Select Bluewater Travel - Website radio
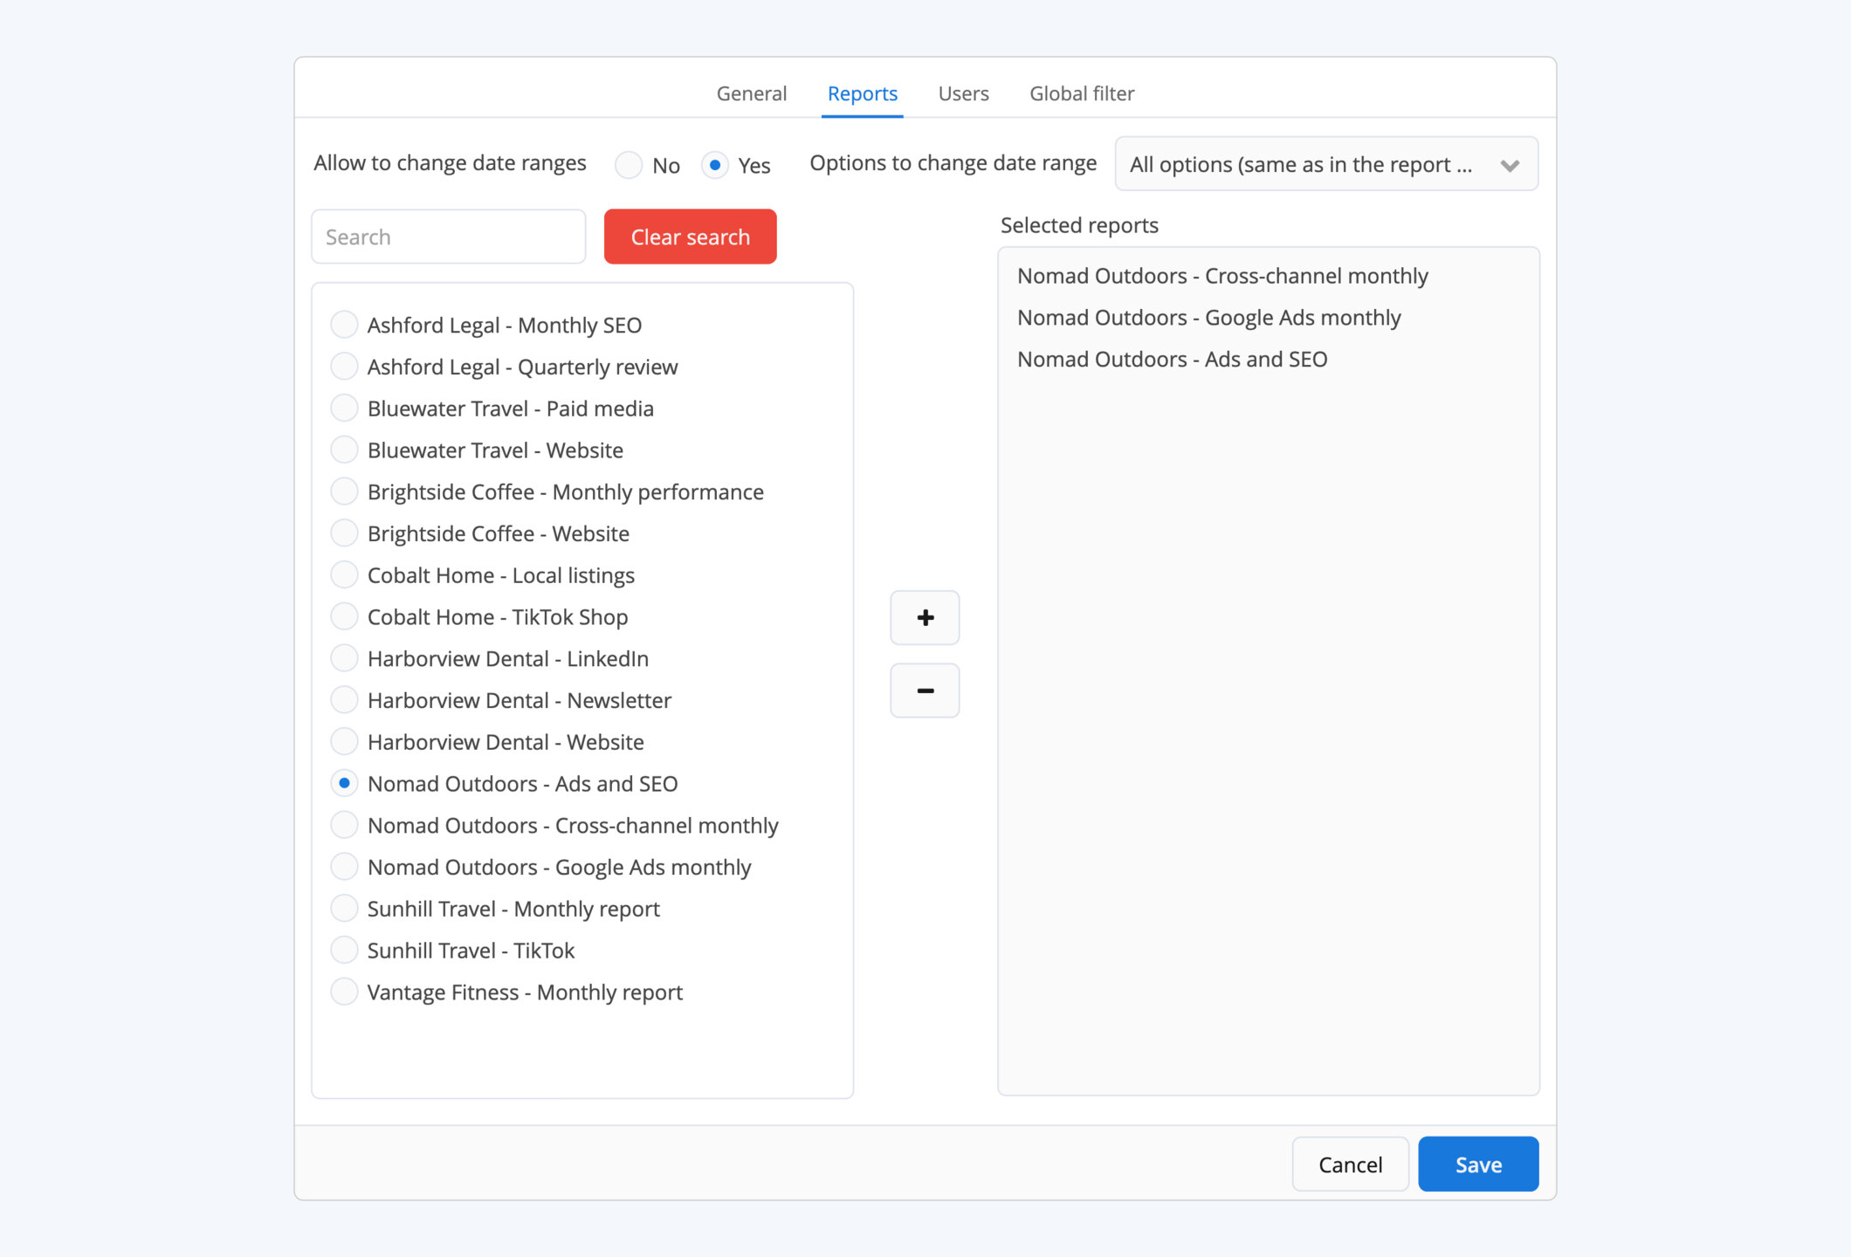The image size is (1851, 1257). (344, 450)
